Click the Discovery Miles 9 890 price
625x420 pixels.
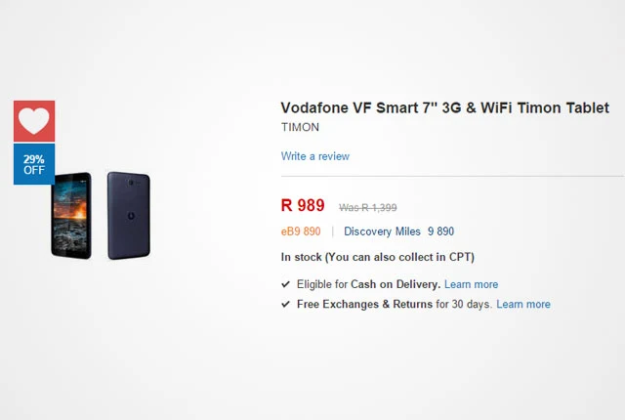click(x=399, y=231)
